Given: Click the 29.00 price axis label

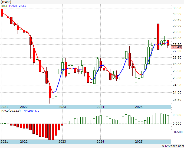Looking at the screenshot, I should click(x=177, y=26).
